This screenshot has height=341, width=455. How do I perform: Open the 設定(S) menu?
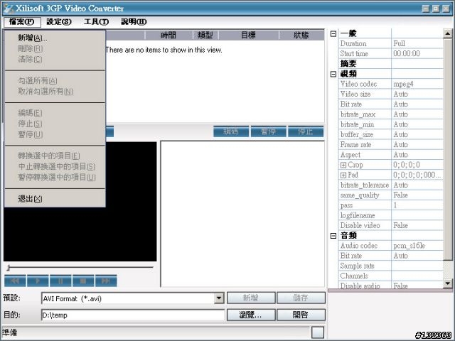59,22
